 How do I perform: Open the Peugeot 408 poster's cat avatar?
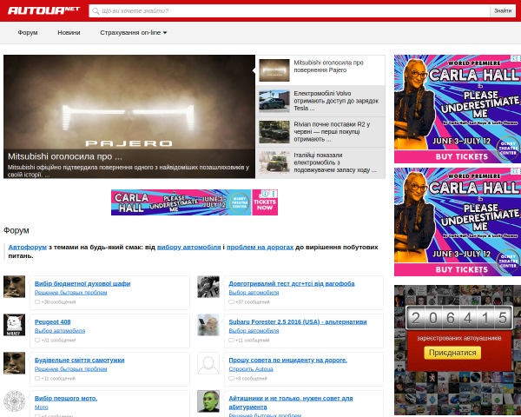pyautogui.click(x=14, y=325)
